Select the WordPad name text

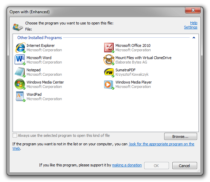(x=34, y=94)
